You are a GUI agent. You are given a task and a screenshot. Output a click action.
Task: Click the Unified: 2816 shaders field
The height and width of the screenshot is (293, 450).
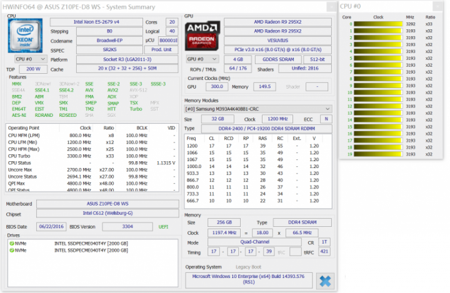305,68
